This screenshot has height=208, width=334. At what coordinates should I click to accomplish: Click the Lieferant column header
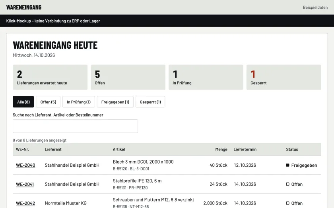coord(53,149)
